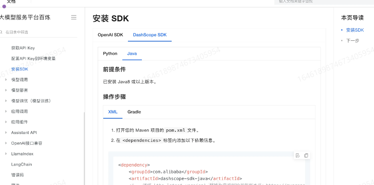Jump to 安装SDK in 本页导读
The image size is (374, 185).
tap(355, 30)
